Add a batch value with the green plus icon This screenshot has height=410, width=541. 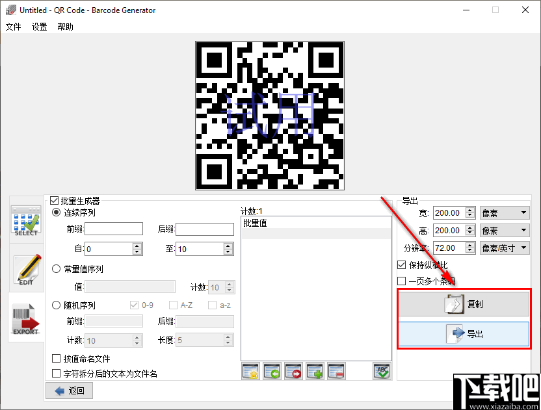click(315, 370)
